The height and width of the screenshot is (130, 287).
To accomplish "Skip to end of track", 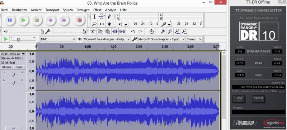I will (x=64, y=20).
